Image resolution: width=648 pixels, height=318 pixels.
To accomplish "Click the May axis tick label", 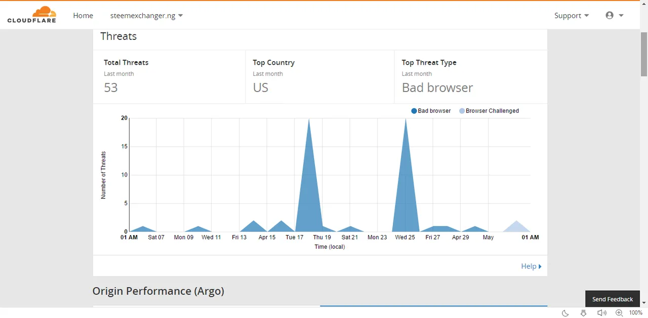I will (488, 237).
